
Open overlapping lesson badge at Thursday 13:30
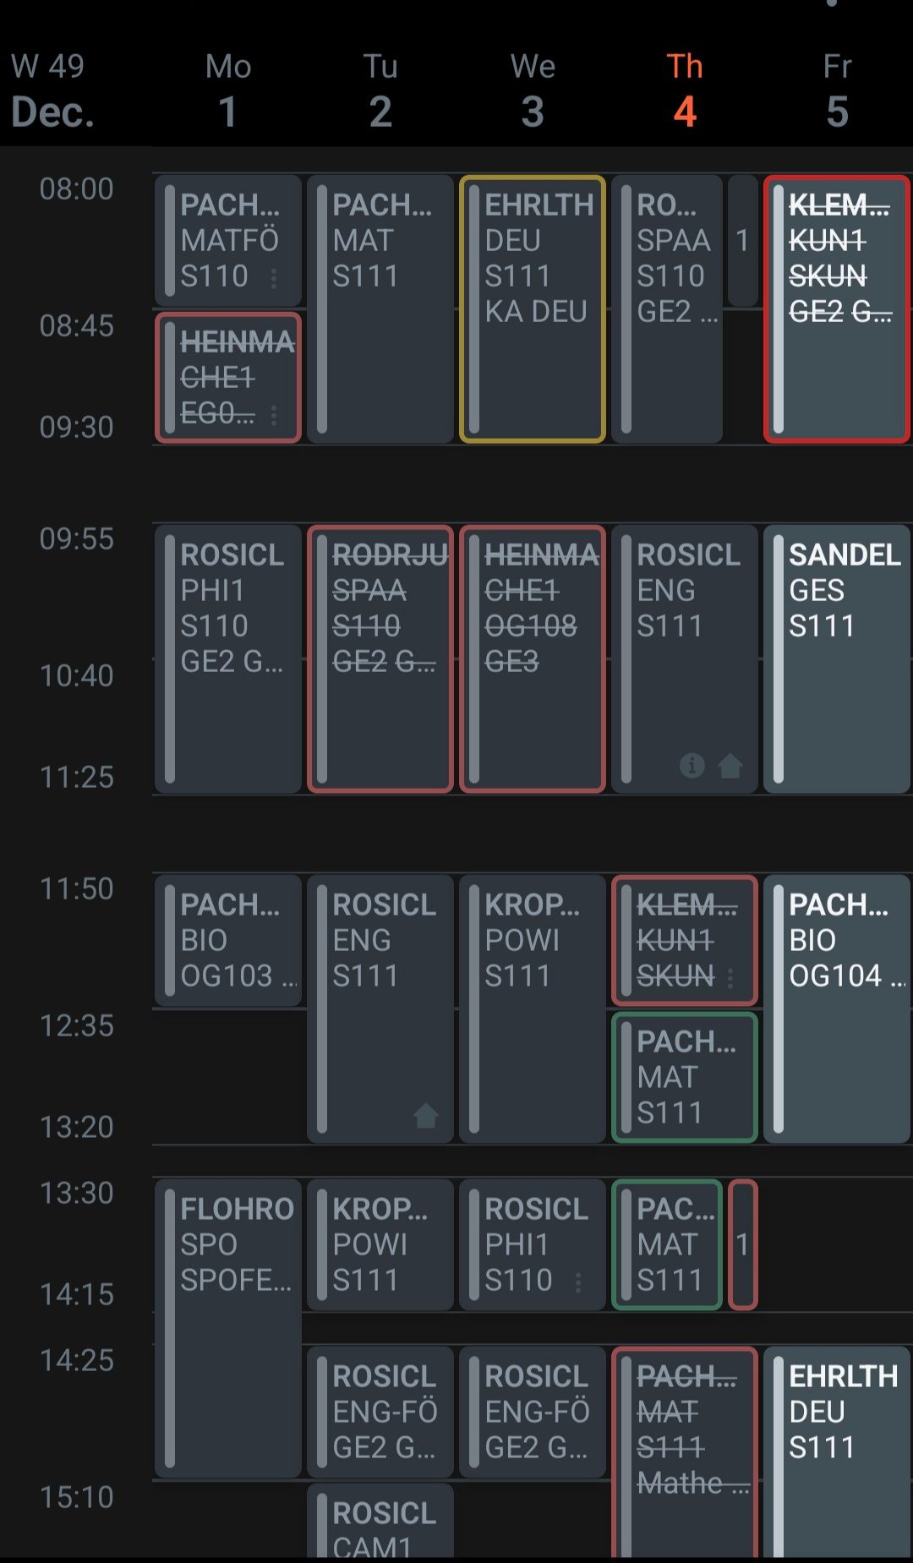(x=742, y=1244)
